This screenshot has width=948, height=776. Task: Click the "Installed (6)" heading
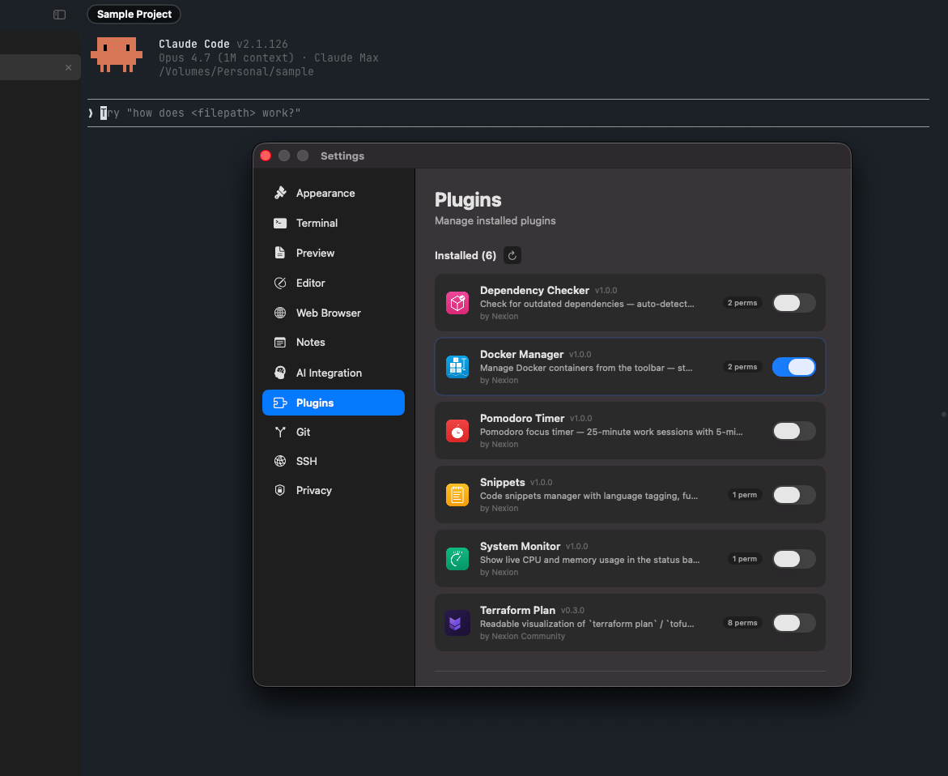tap(465, 255)
